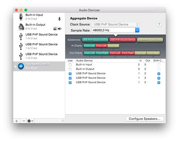The image size is (179, 142).
Task: Uncheck Use for second USB PnP Sound Device
Action: [70, 78]
